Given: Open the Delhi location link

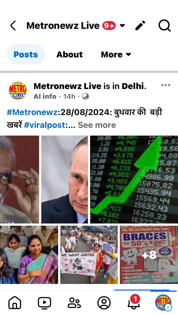Looking at the screenshot, I should pyautogui.click(x=133, y=86).
